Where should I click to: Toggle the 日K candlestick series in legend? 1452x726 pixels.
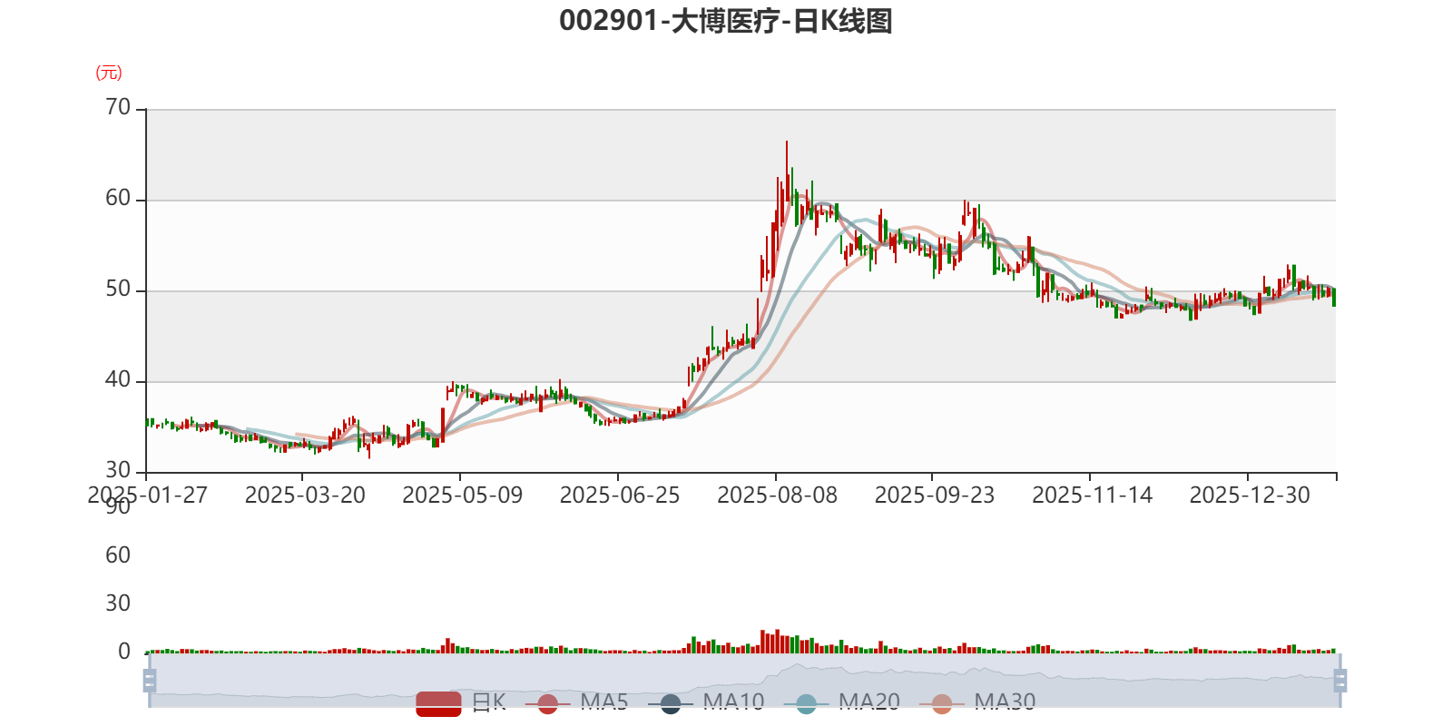(x=461, y=702)
